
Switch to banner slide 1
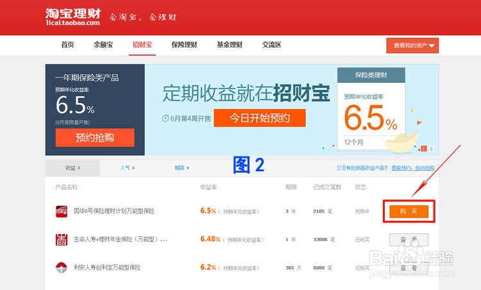[x=424, y=149]
